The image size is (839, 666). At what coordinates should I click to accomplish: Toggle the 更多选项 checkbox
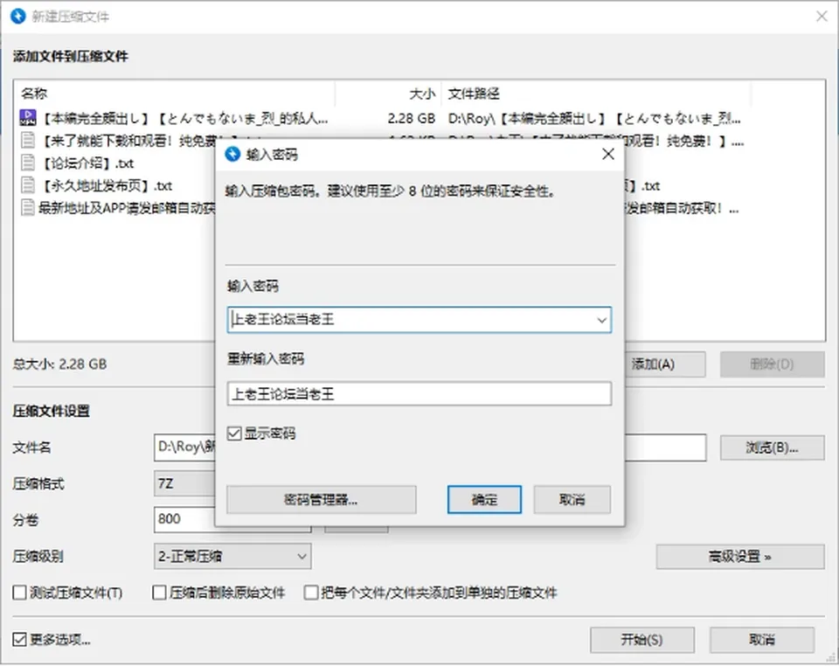(19, 639)
